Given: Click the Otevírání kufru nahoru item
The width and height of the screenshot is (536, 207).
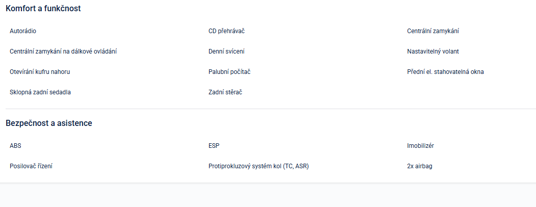Looking at the screenshot, I should pyautogui.click(x=40, y=72).
